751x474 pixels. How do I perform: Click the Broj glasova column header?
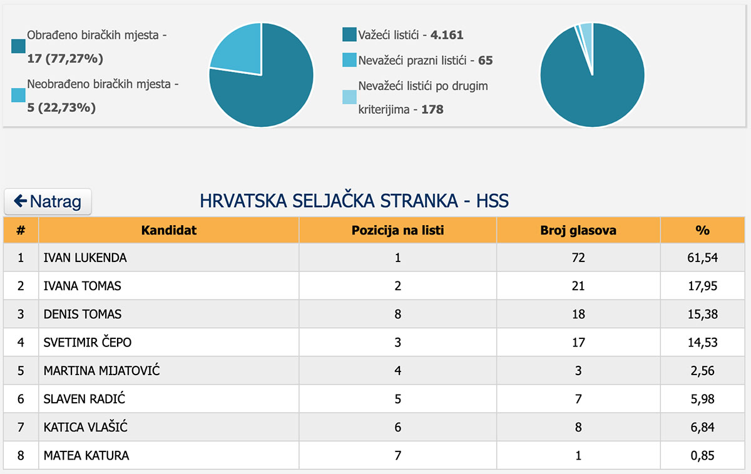pyautogui.click(x=578, y=230)
